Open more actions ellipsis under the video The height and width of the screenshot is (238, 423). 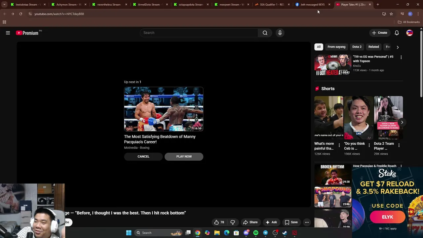(307, 222)
